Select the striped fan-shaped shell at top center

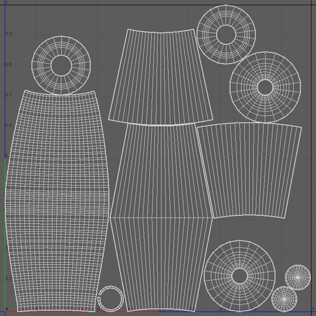tap(161, 77)
